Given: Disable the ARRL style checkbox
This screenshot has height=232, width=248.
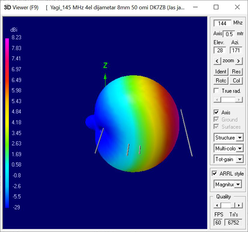Looking at the screenshot, I should tap(215, 173).
